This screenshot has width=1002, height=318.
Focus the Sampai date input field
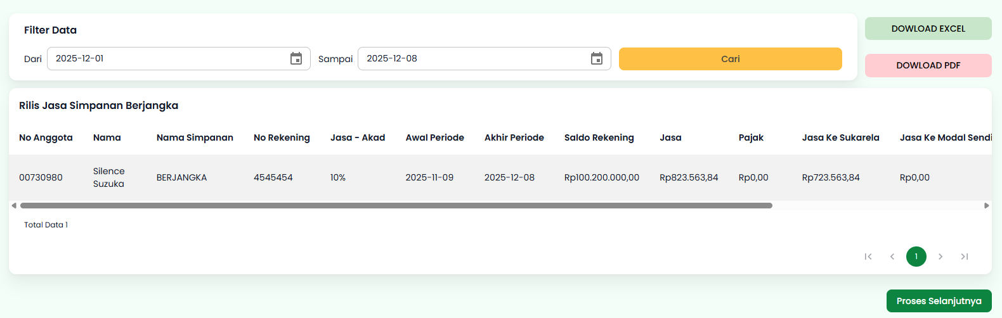pos(472,59)
